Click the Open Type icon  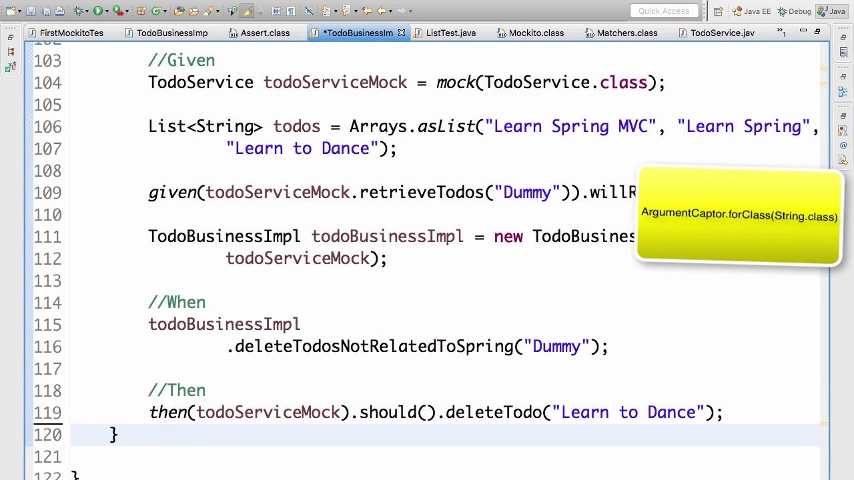click(x=179, y=11)
